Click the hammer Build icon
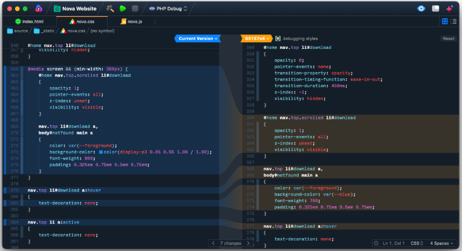The height and width of the screenshot is (251, 462). (x=110, y=9)
